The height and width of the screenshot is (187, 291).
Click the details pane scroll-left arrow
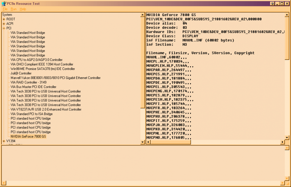[x=148, y=142]
